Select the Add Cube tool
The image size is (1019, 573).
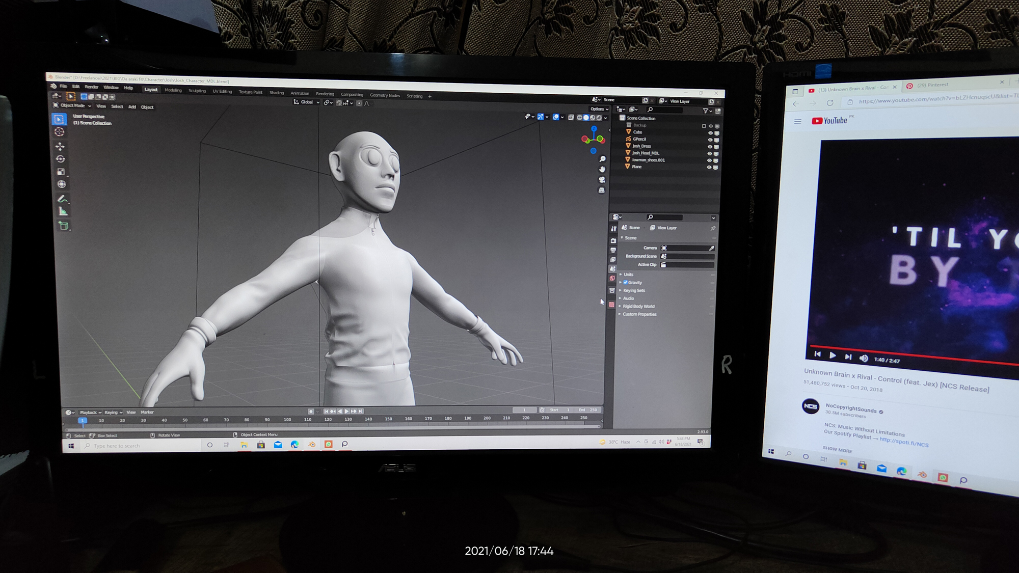(64, 226)
